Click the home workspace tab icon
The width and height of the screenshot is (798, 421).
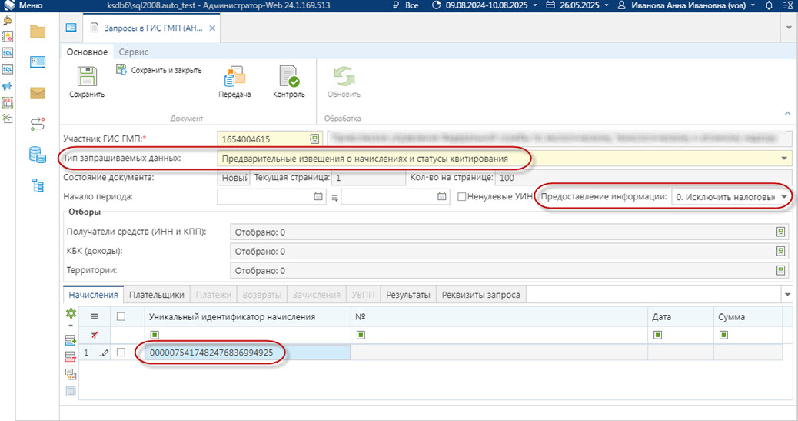71,28
